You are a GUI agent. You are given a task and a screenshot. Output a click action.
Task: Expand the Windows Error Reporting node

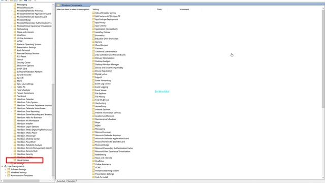(x=12, y=111)
